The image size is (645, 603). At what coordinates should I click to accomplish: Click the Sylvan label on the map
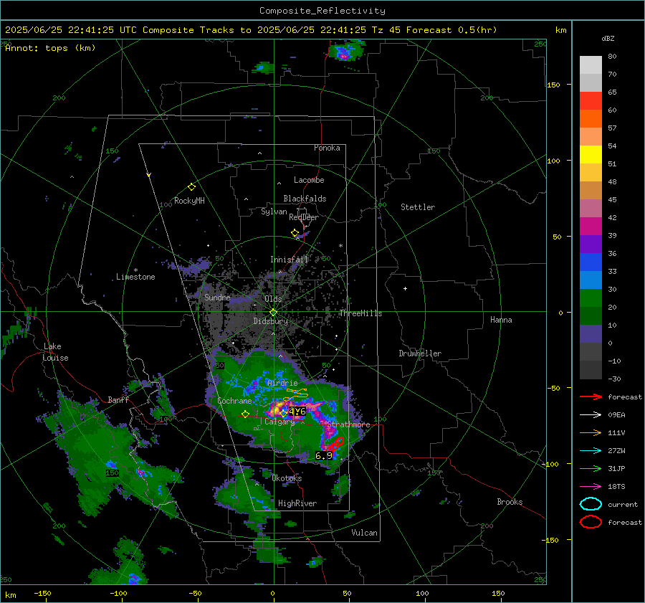[x=274, y=212]
